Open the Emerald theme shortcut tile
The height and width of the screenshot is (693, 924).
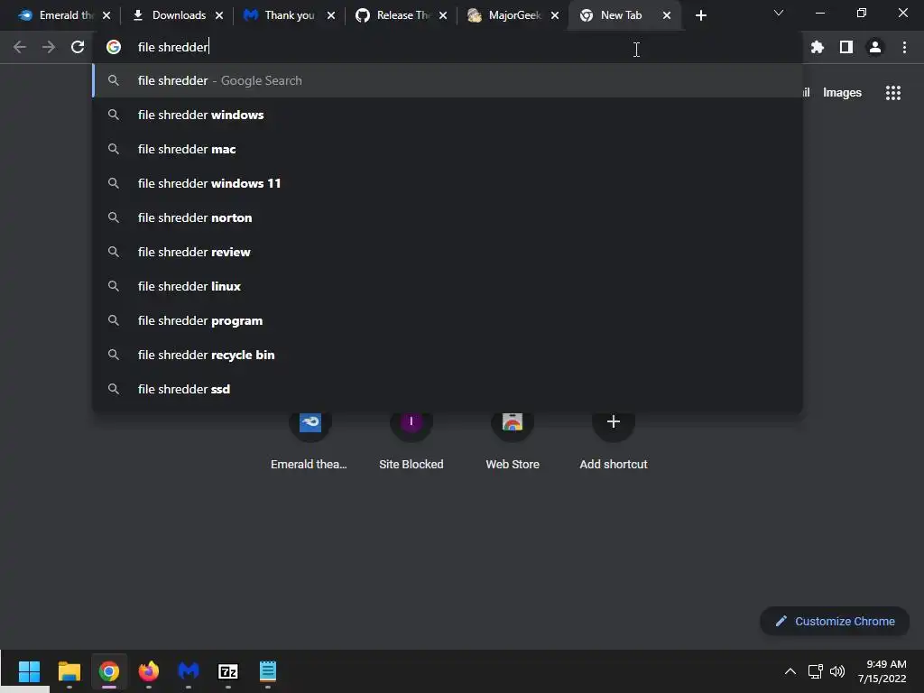(x=310, y=439)
